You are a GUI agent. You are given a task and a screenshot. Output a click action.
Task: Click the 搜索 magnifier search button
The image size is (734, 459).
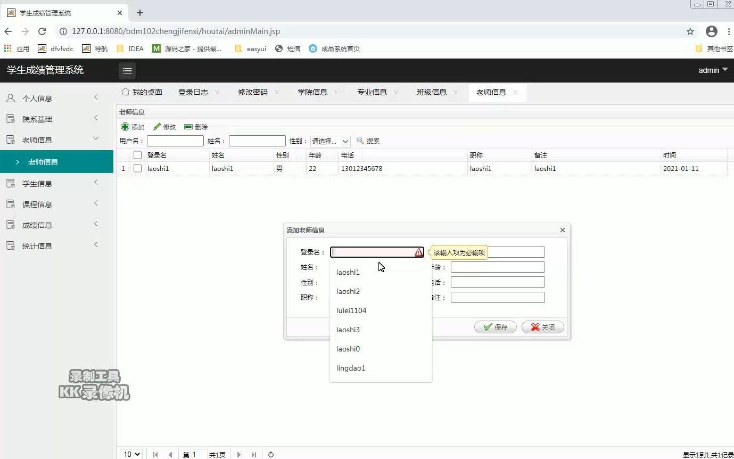368,141
